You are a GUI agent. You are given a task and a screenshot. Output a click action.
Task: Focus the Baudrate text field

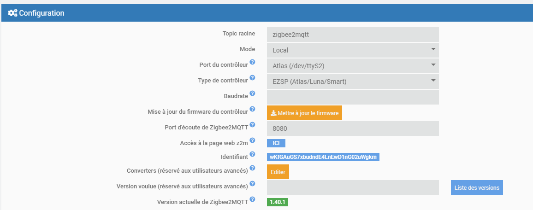(x=353, y=97)
